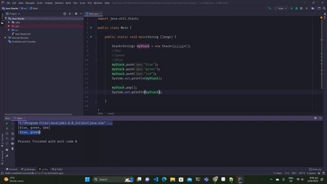Screen dimensions: 327x184
Task: Click the Structure vertical side tab
Action: coord(2,158)
